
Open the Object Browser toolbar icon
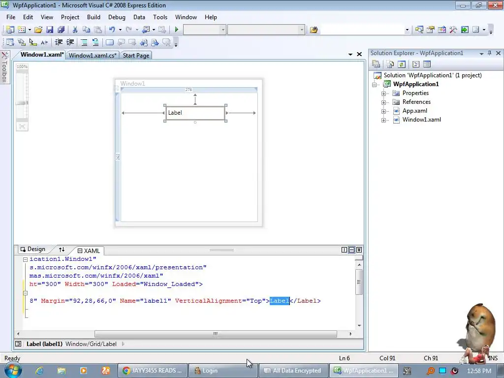tap(442, 30)
